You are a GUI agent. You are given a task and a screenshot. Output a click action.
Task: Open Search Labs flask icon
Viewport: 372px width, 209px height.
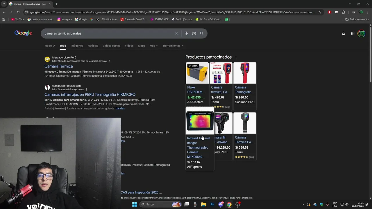(x=344, y=33)
